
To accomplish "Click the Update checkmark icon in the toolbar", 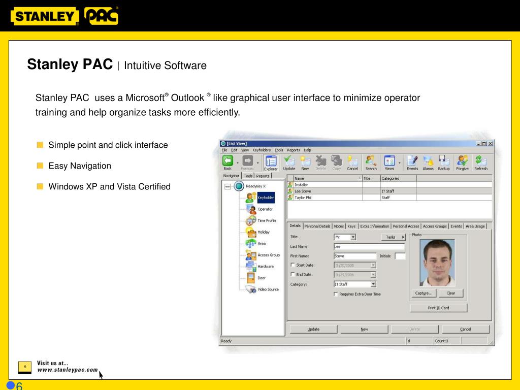I will (289, 161).
